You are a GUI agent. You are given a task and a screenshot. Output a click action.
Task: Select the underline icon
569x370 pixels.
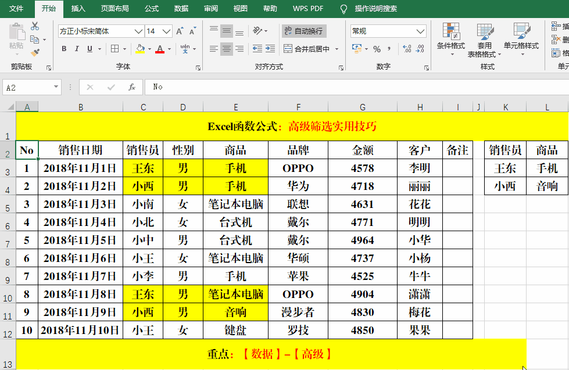click(x=90, y=49)
